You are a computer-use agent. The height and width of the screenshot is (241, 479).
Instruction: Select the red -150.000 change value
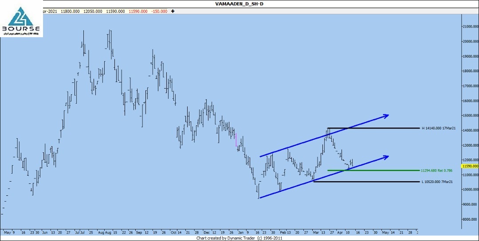160,11
